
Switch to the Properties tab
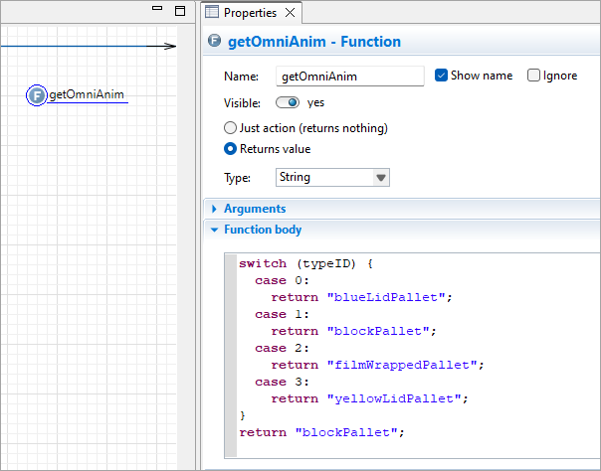(x=251, y=13)
